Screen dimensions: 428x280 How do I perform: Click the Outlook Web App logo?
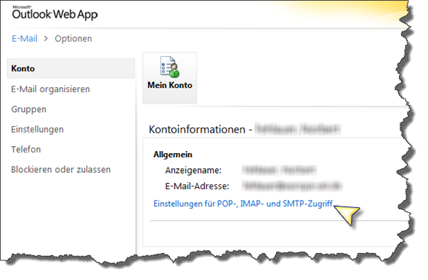(54, 13)
